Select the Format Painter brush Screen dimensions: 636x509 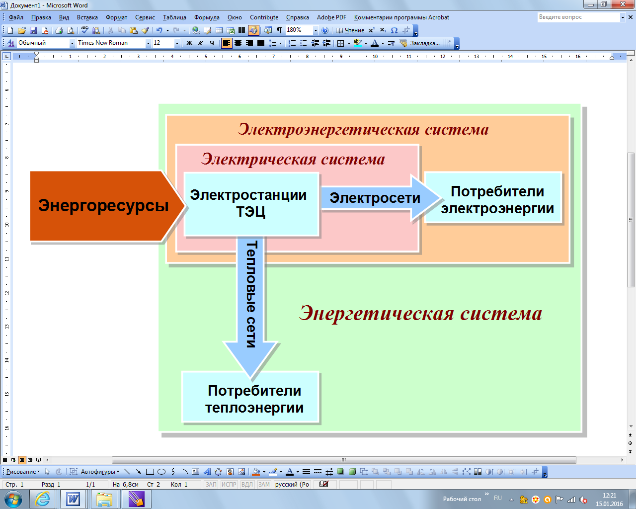[145, 30]
